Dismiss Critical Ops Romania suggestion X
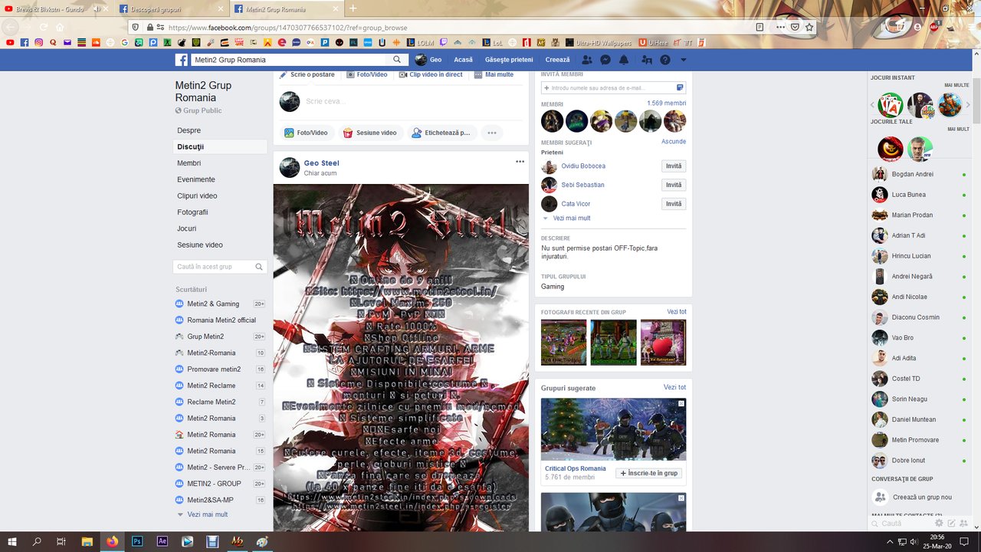 [x=681, y=403]
